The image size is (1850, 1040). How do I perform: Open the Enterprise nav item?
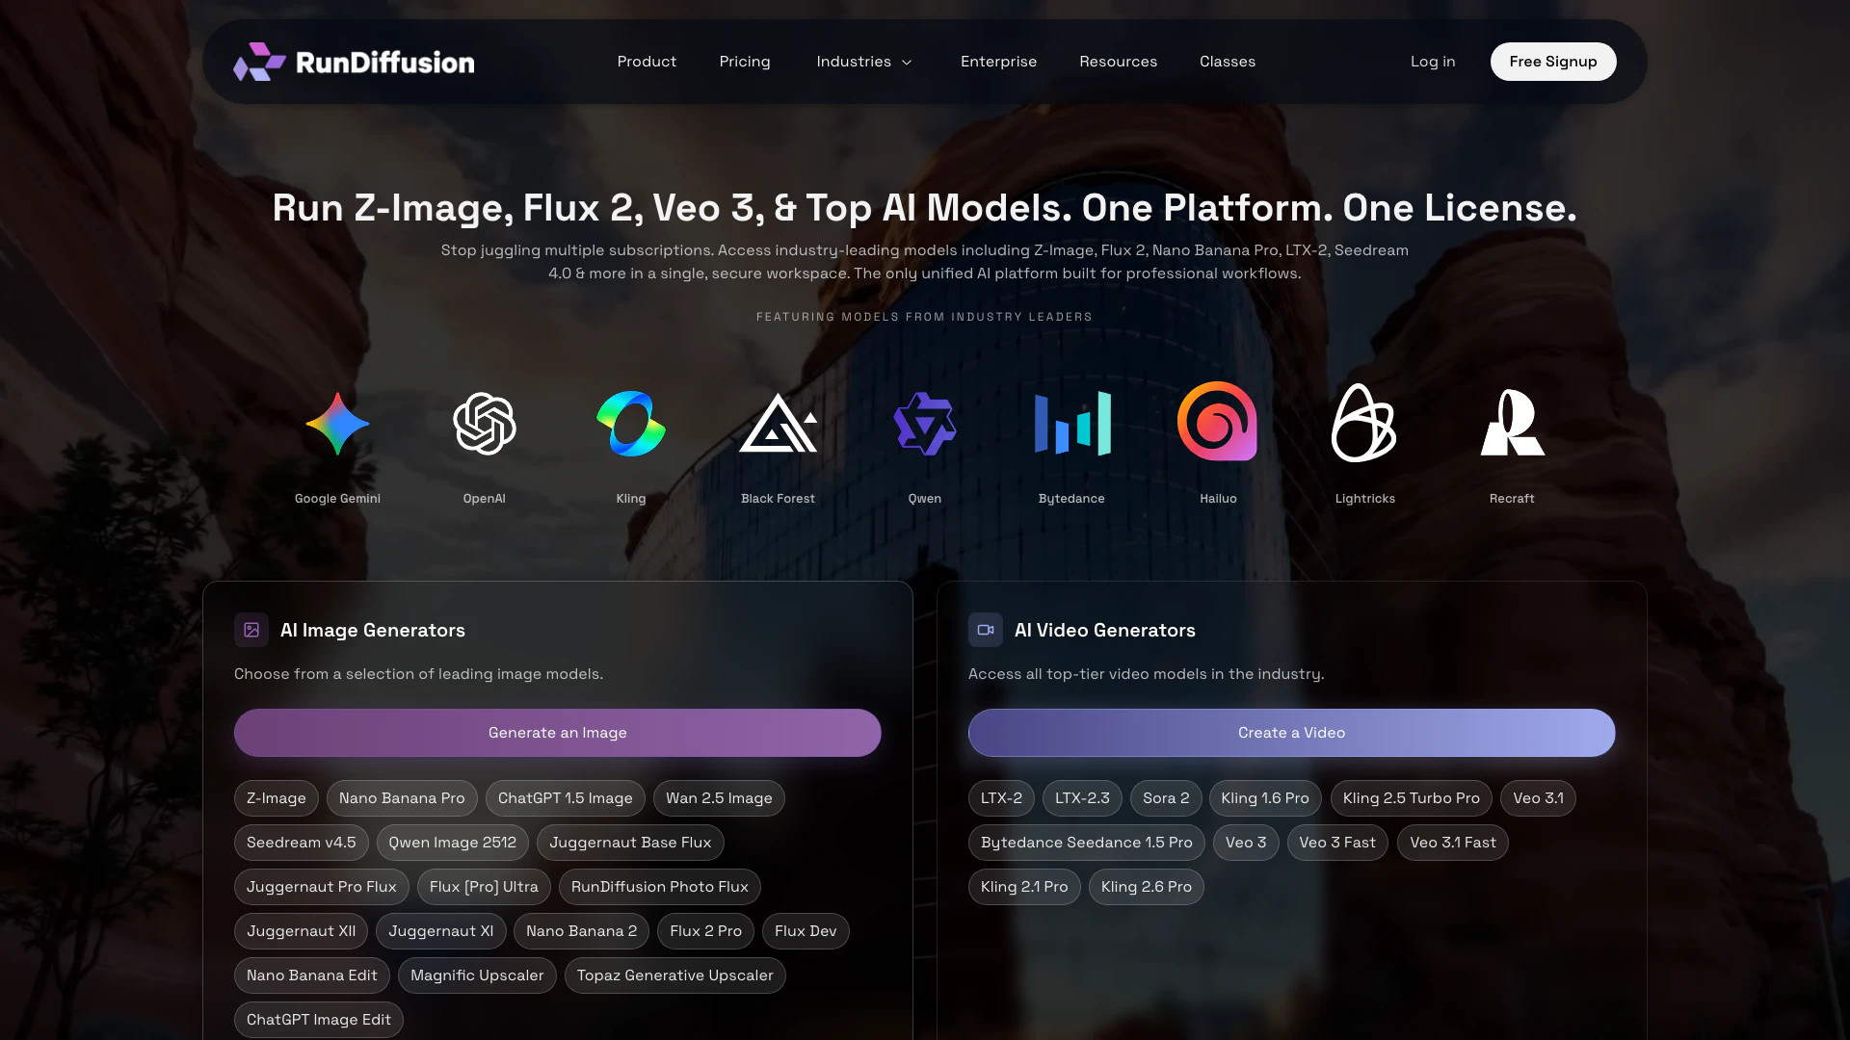[x=998, y=62]
